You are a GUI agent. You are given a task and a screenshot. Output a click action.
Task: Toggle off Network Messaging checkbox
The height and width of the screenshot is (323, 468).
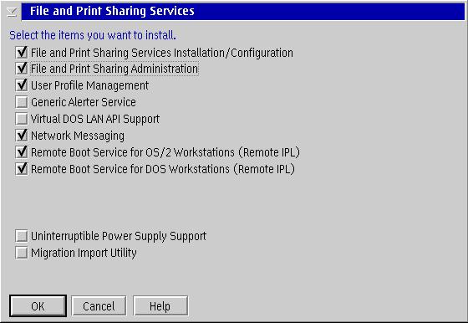(22, 136)
